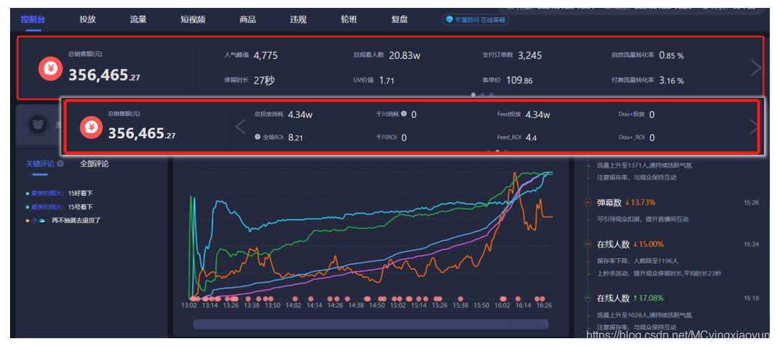Screen dimensions: 777x349
Task: Click the UV价值 value 1.71
Action: (x=387, y=80)
